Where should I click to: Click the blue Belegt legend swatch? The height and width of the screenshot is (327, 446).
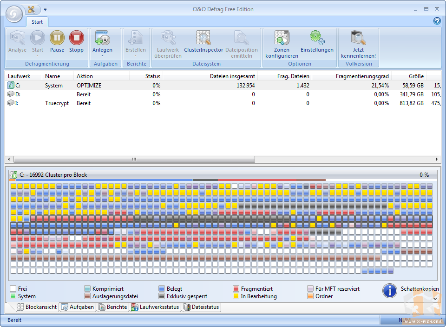click(162, 288)
